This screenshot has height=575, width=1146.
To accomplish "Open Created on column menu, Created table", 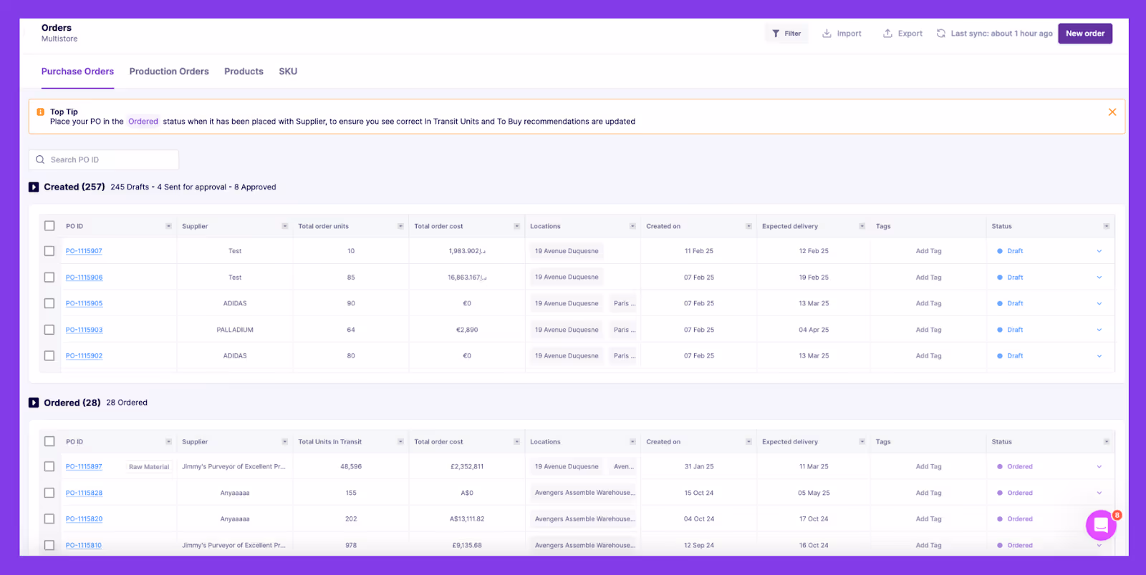I will [748, 226].
